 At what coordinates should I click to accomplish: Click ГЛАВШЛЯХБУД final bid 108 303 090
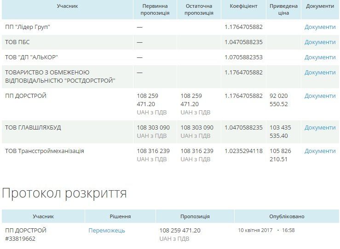[x=197, y=128]
